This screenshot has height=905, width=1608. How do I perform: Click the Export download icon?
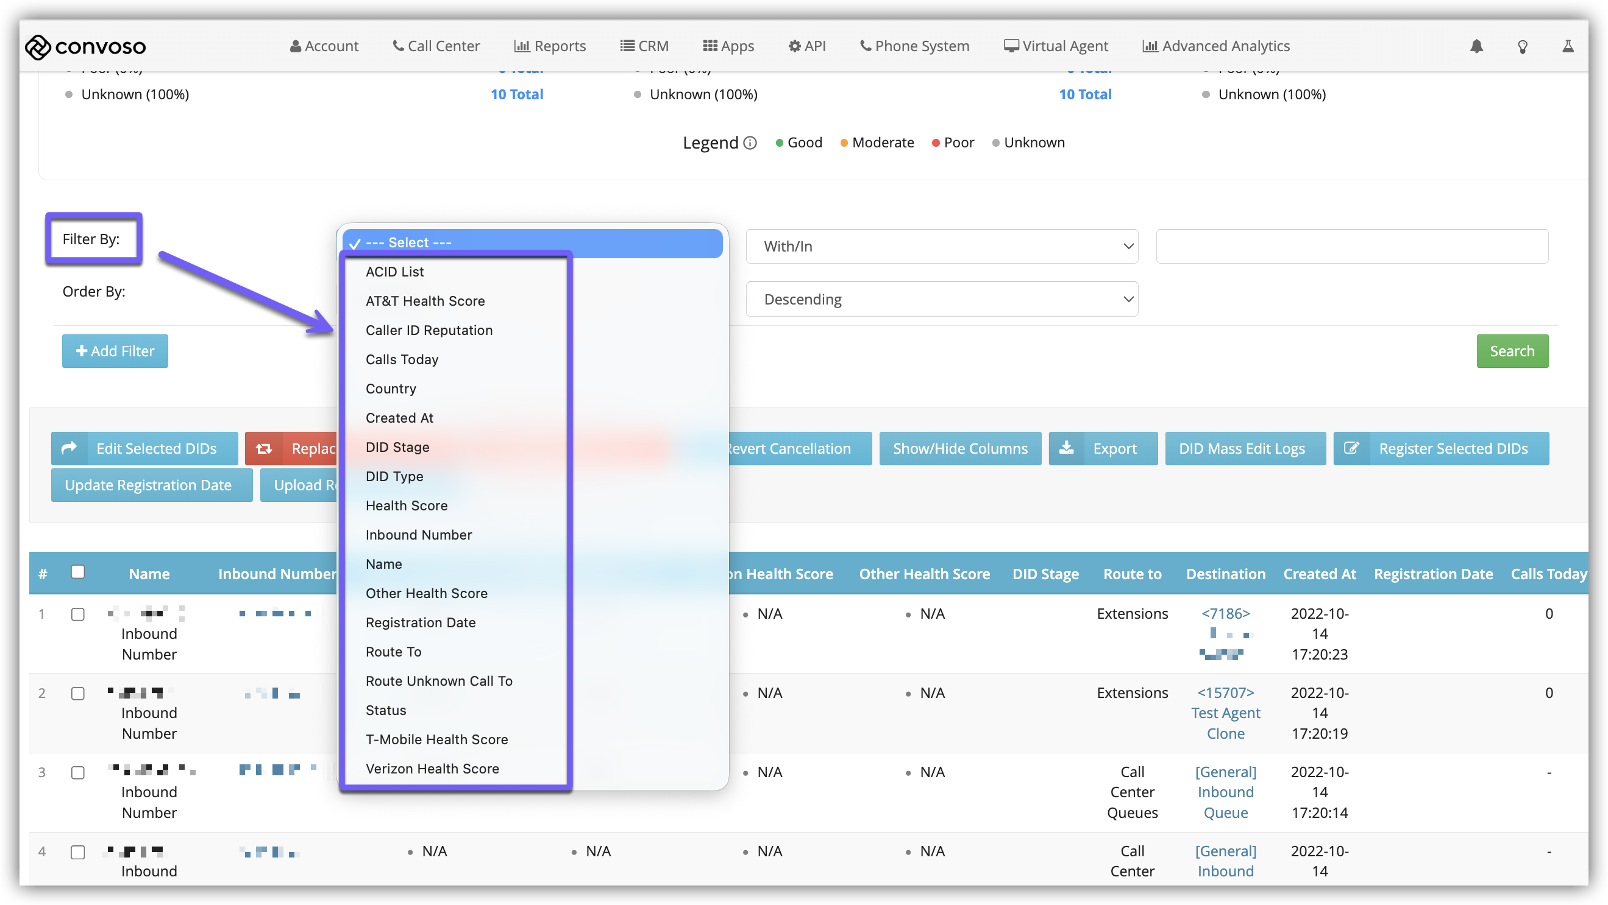(x=1067, y=448)
